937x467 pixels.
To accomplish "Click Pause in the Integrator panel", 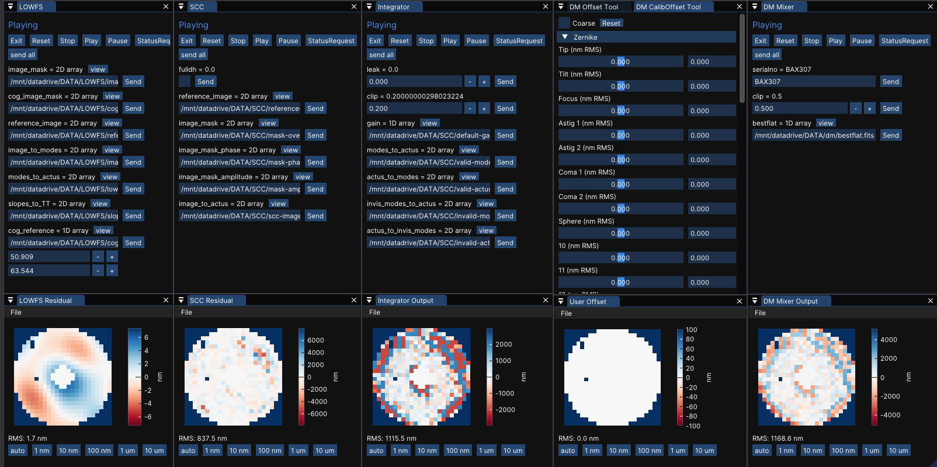I will [476, 41].
